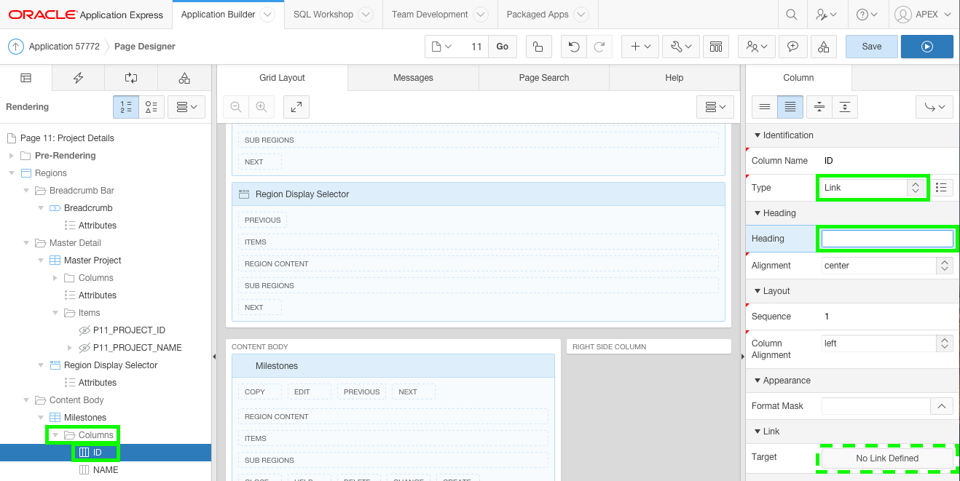960x481 pixels.
Task: Click the expand grid layout icon
Action: point(296,107)
